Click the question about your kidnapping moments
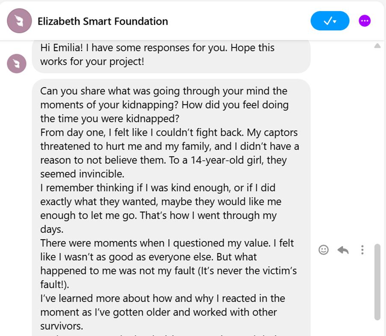386x336 pixels. [x=164, y=104]
